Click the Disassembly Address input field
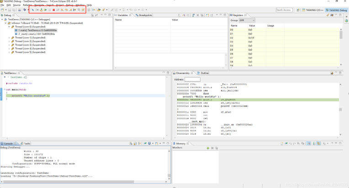 [x=192, y=79]
